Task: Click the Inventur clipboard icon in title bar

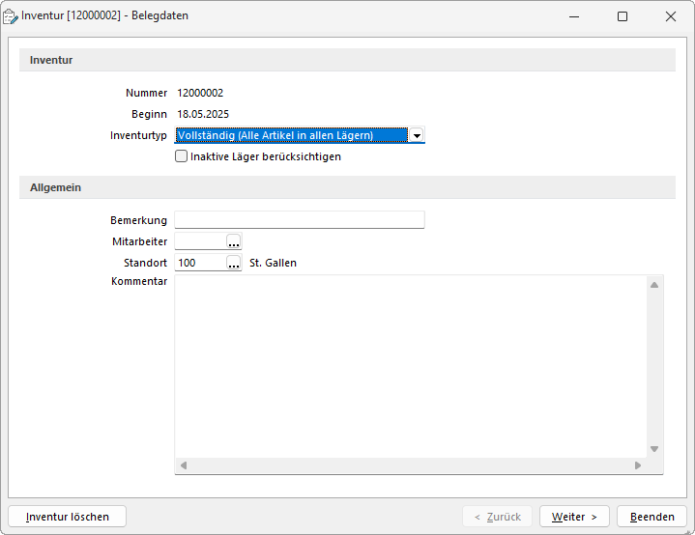Action: [x=11, y=16]
